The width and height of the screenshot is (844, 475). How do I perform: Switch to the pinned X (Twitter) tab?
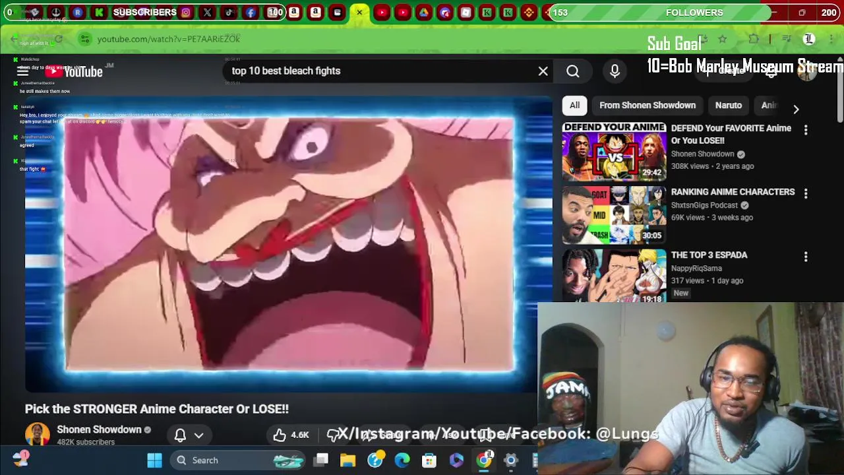point(207,12)
